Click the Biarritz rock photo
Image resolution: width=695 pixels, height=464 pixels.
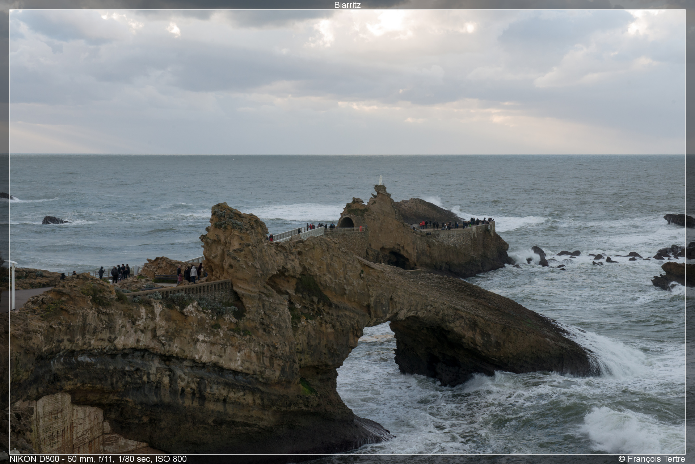point(347,232)
